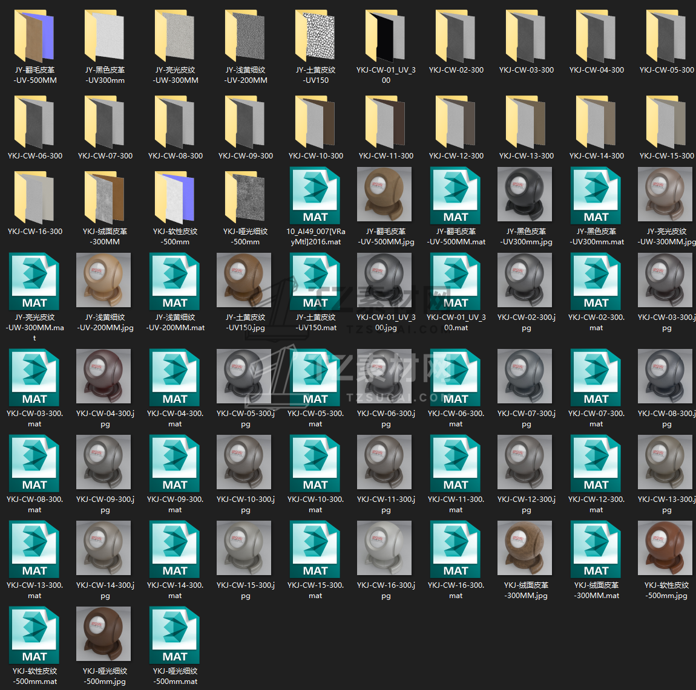Select YKJ-CW-10-300.mat file

point(315,463)
